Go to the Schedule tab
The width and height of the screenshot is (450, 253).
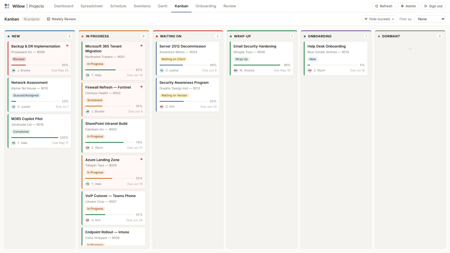[118, 6]
